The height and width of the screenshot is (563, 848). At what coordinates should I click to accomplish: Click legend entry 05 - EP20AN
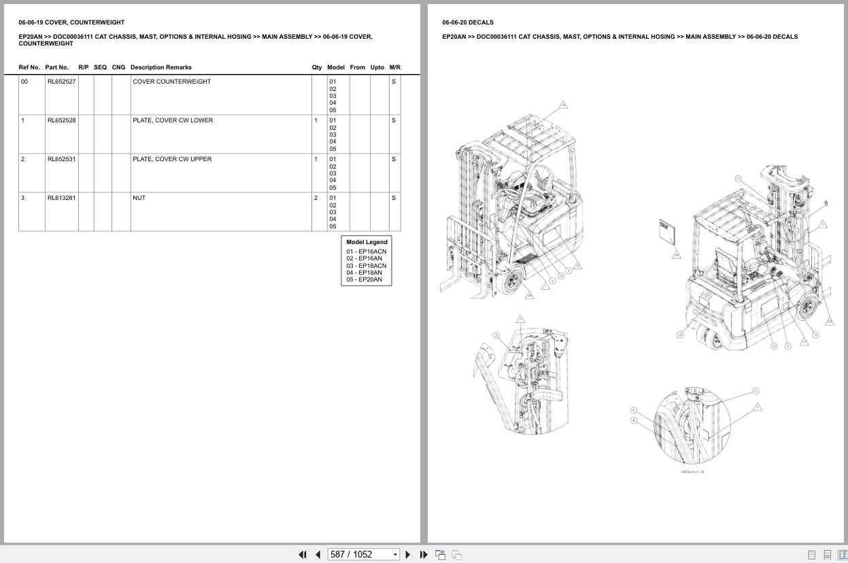(x=364, y=279)
